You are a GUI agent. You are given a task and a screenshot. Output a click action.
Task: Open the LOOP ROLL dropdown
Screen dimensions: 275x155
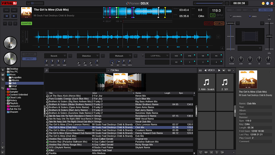(157, 56)
